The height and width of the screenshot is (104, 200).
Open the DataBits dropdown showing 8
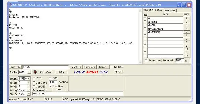(x=29, y=82)
